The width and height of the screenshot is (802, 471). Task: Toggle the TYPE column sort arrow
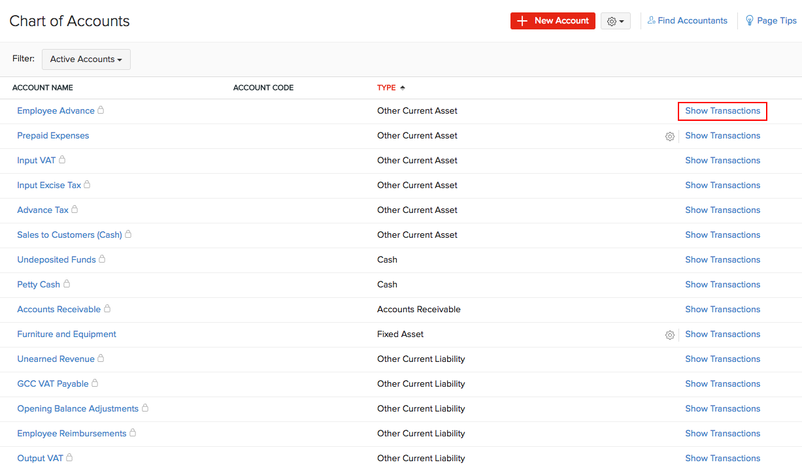(x=402, y=87)
